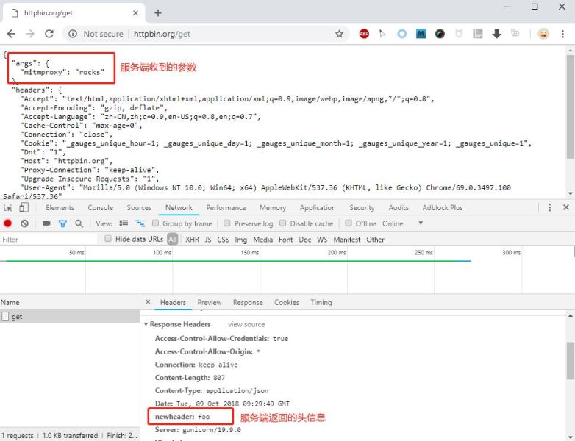575x441 pixels.
Task: Open the Response tab
Action: click(248, 302)
